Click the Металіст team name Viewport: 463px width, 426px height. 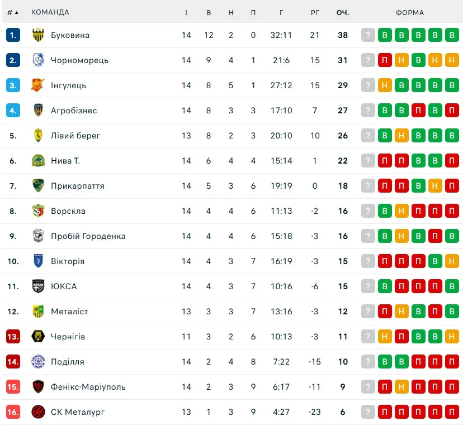(x=69, y=312)
